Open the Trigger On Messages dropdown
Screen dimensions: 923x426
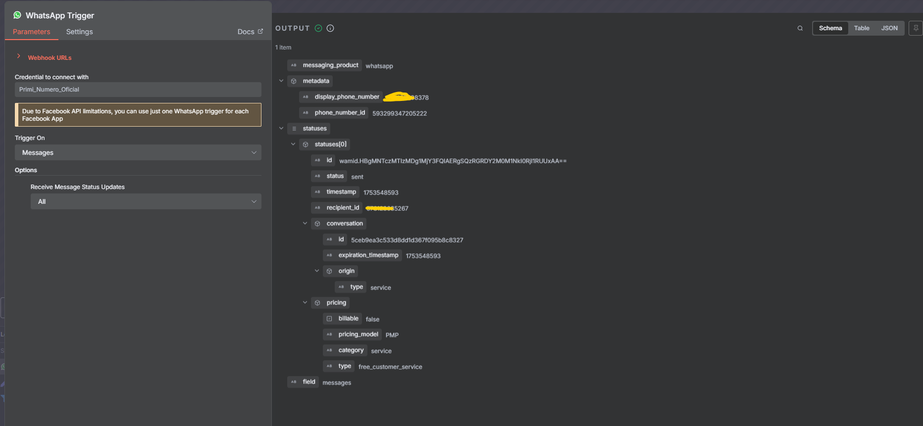(138, 152)
